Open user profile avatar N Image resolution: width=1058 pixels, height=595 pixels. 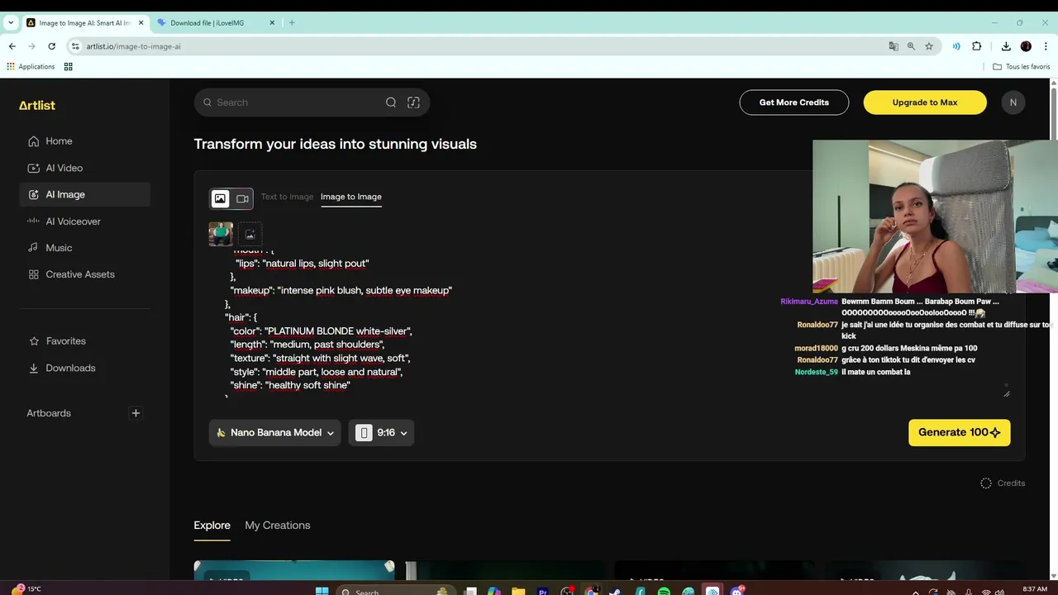click(1013, 102)
